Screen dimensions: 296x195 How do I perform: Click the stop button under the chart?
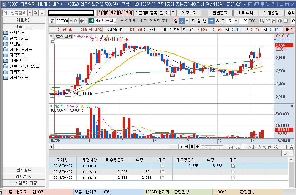[192, 147]
